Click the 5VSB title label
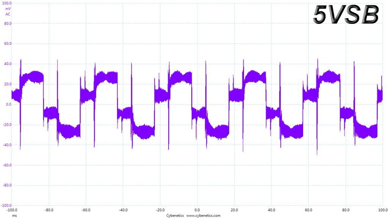388x218 pixels. click(346, 15)
